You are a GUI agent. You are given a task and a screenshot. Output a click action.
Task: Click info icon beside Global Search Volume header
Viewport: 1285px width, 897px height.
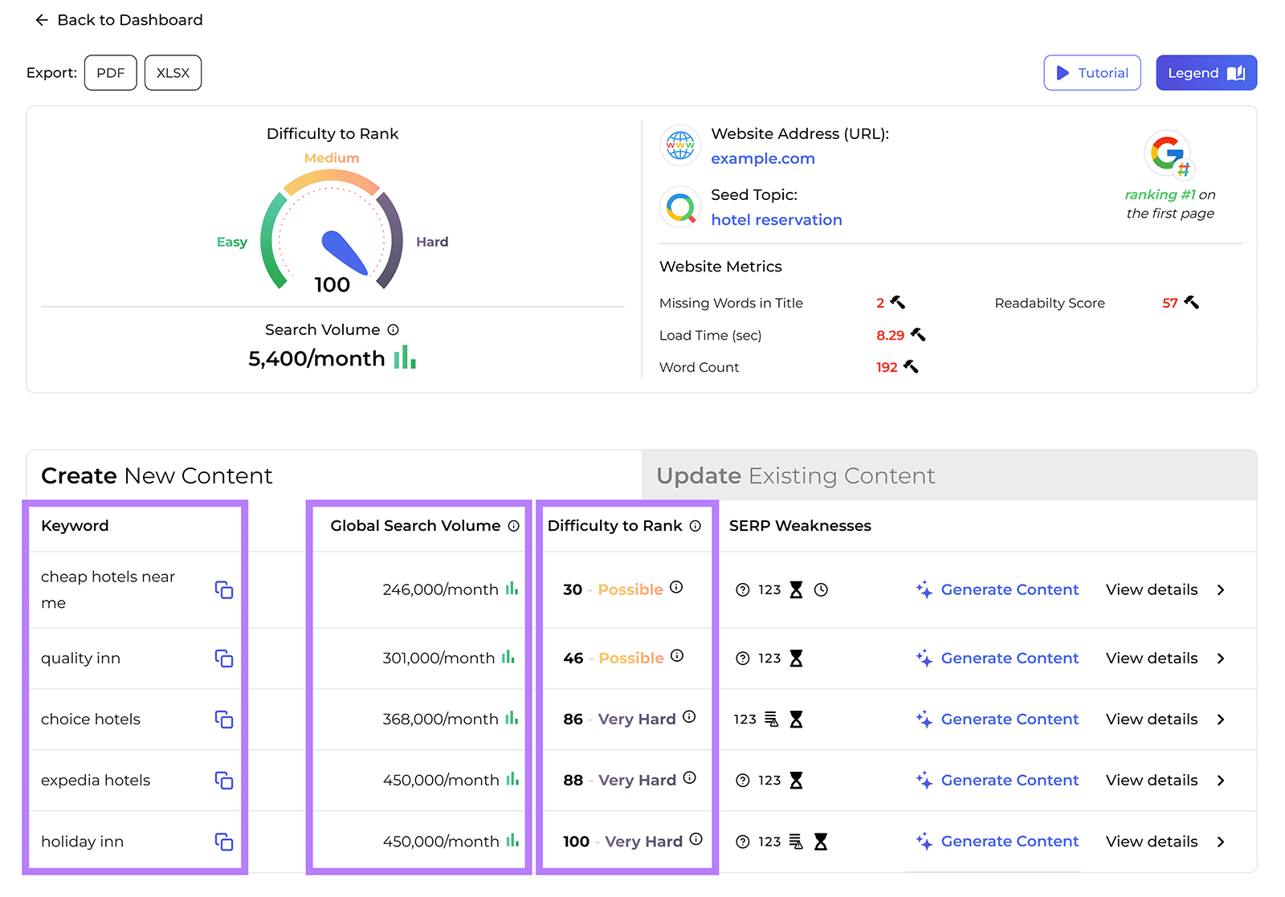pyautogui.click(x=514, y=526)
